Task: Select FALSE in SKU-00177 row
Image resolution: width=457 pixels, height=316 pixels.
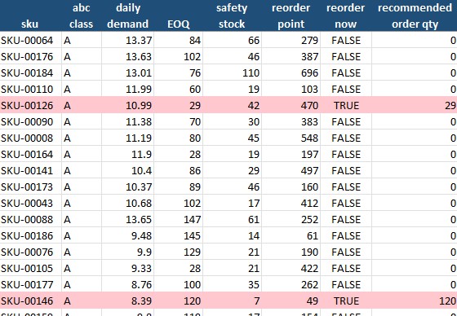Action: [346, 284]
